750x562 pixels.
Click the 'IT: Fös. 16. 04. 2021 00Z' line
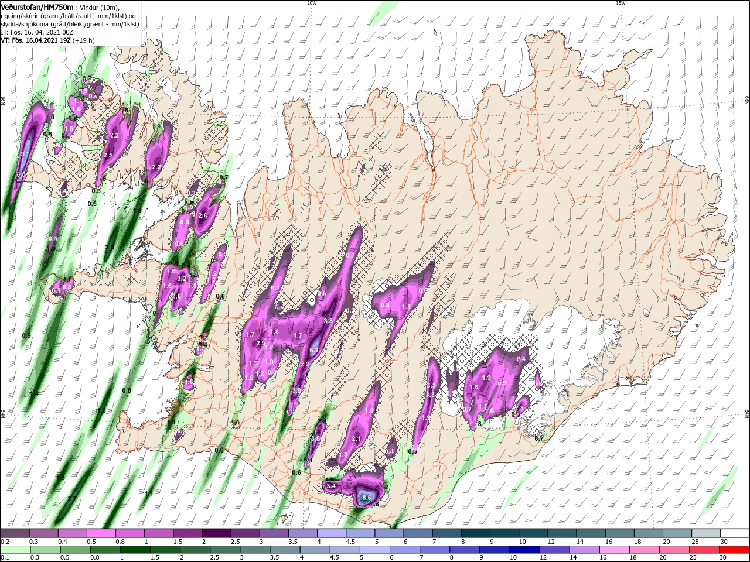click(36, 32)
